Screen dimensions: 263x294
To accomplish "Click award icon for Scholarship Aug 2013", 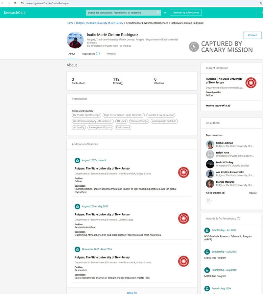I will tap(207, 252).
